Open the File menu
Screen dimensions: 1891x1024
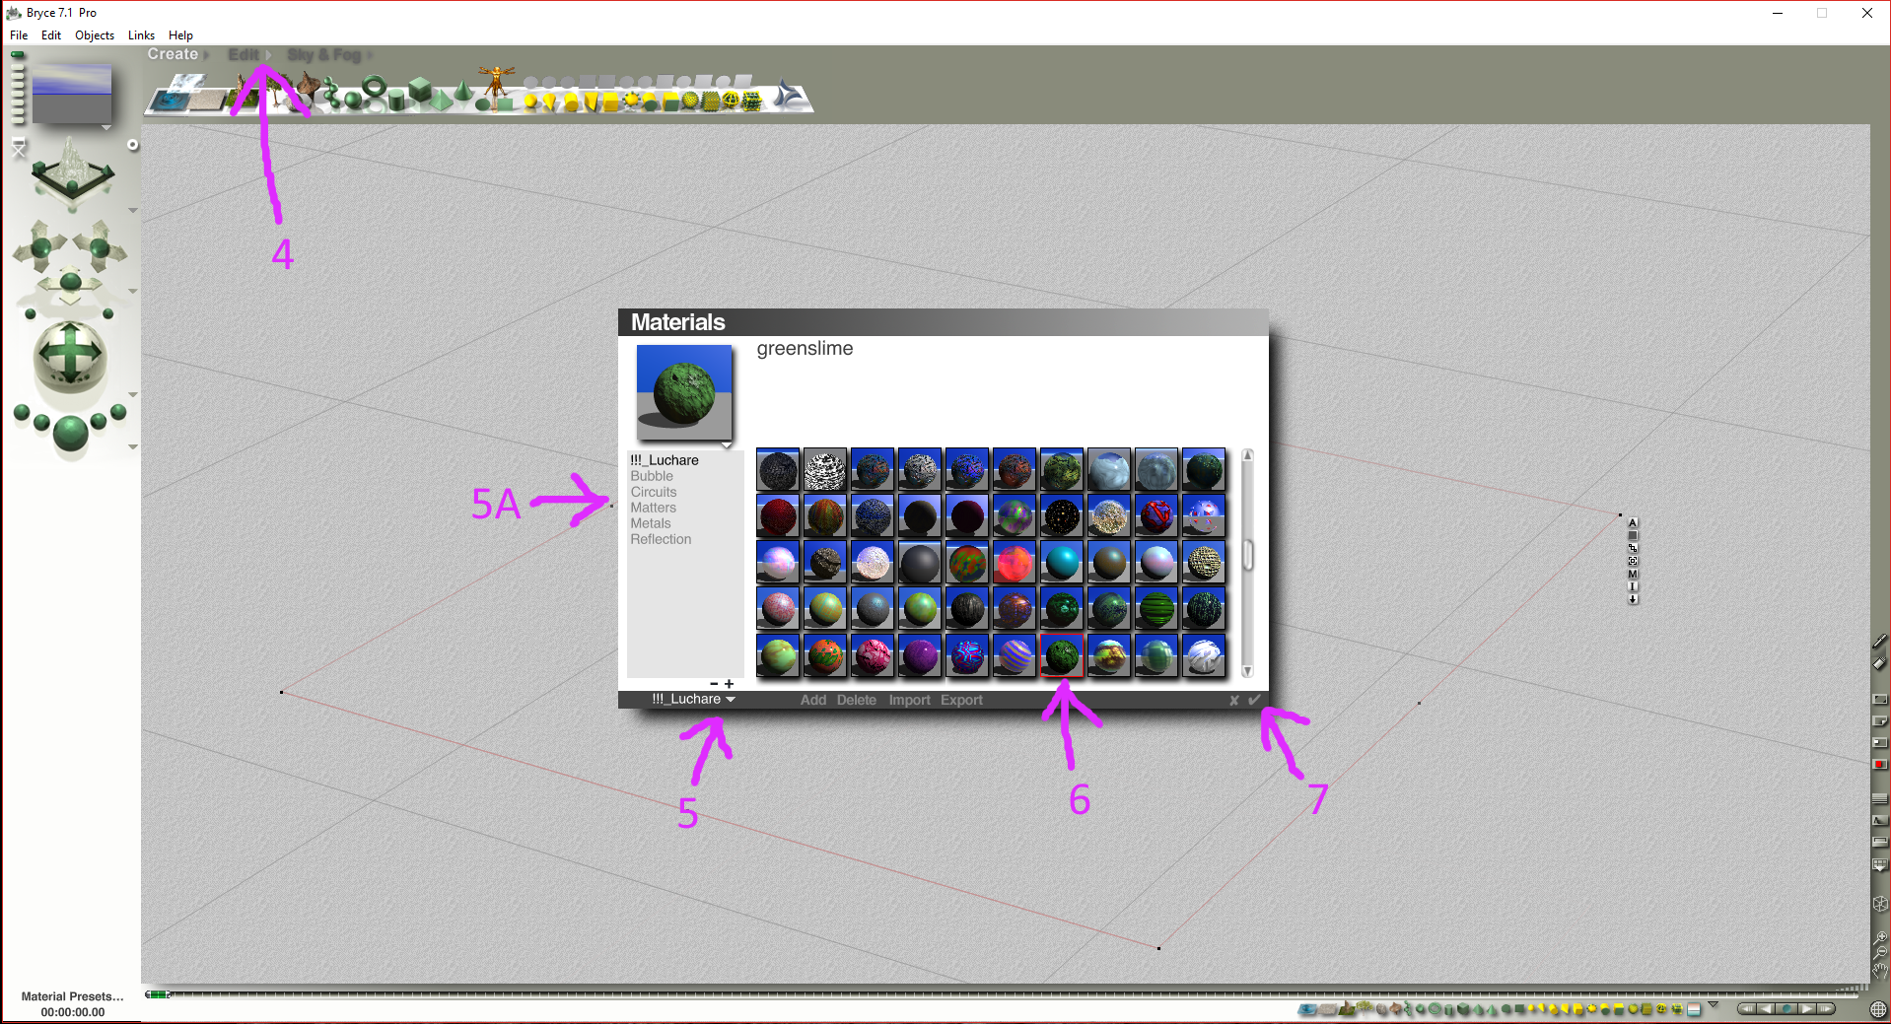19,35
